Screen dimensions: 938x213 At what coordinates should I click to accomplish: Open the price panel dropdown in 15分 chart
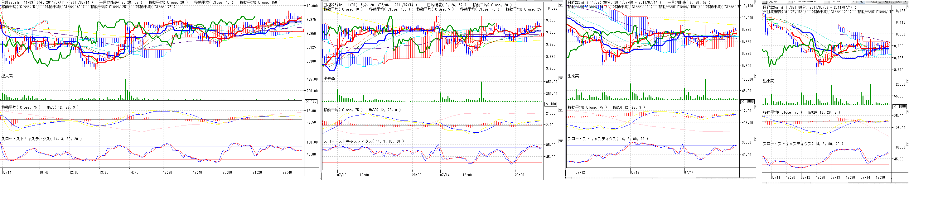[x=560, y=5]
